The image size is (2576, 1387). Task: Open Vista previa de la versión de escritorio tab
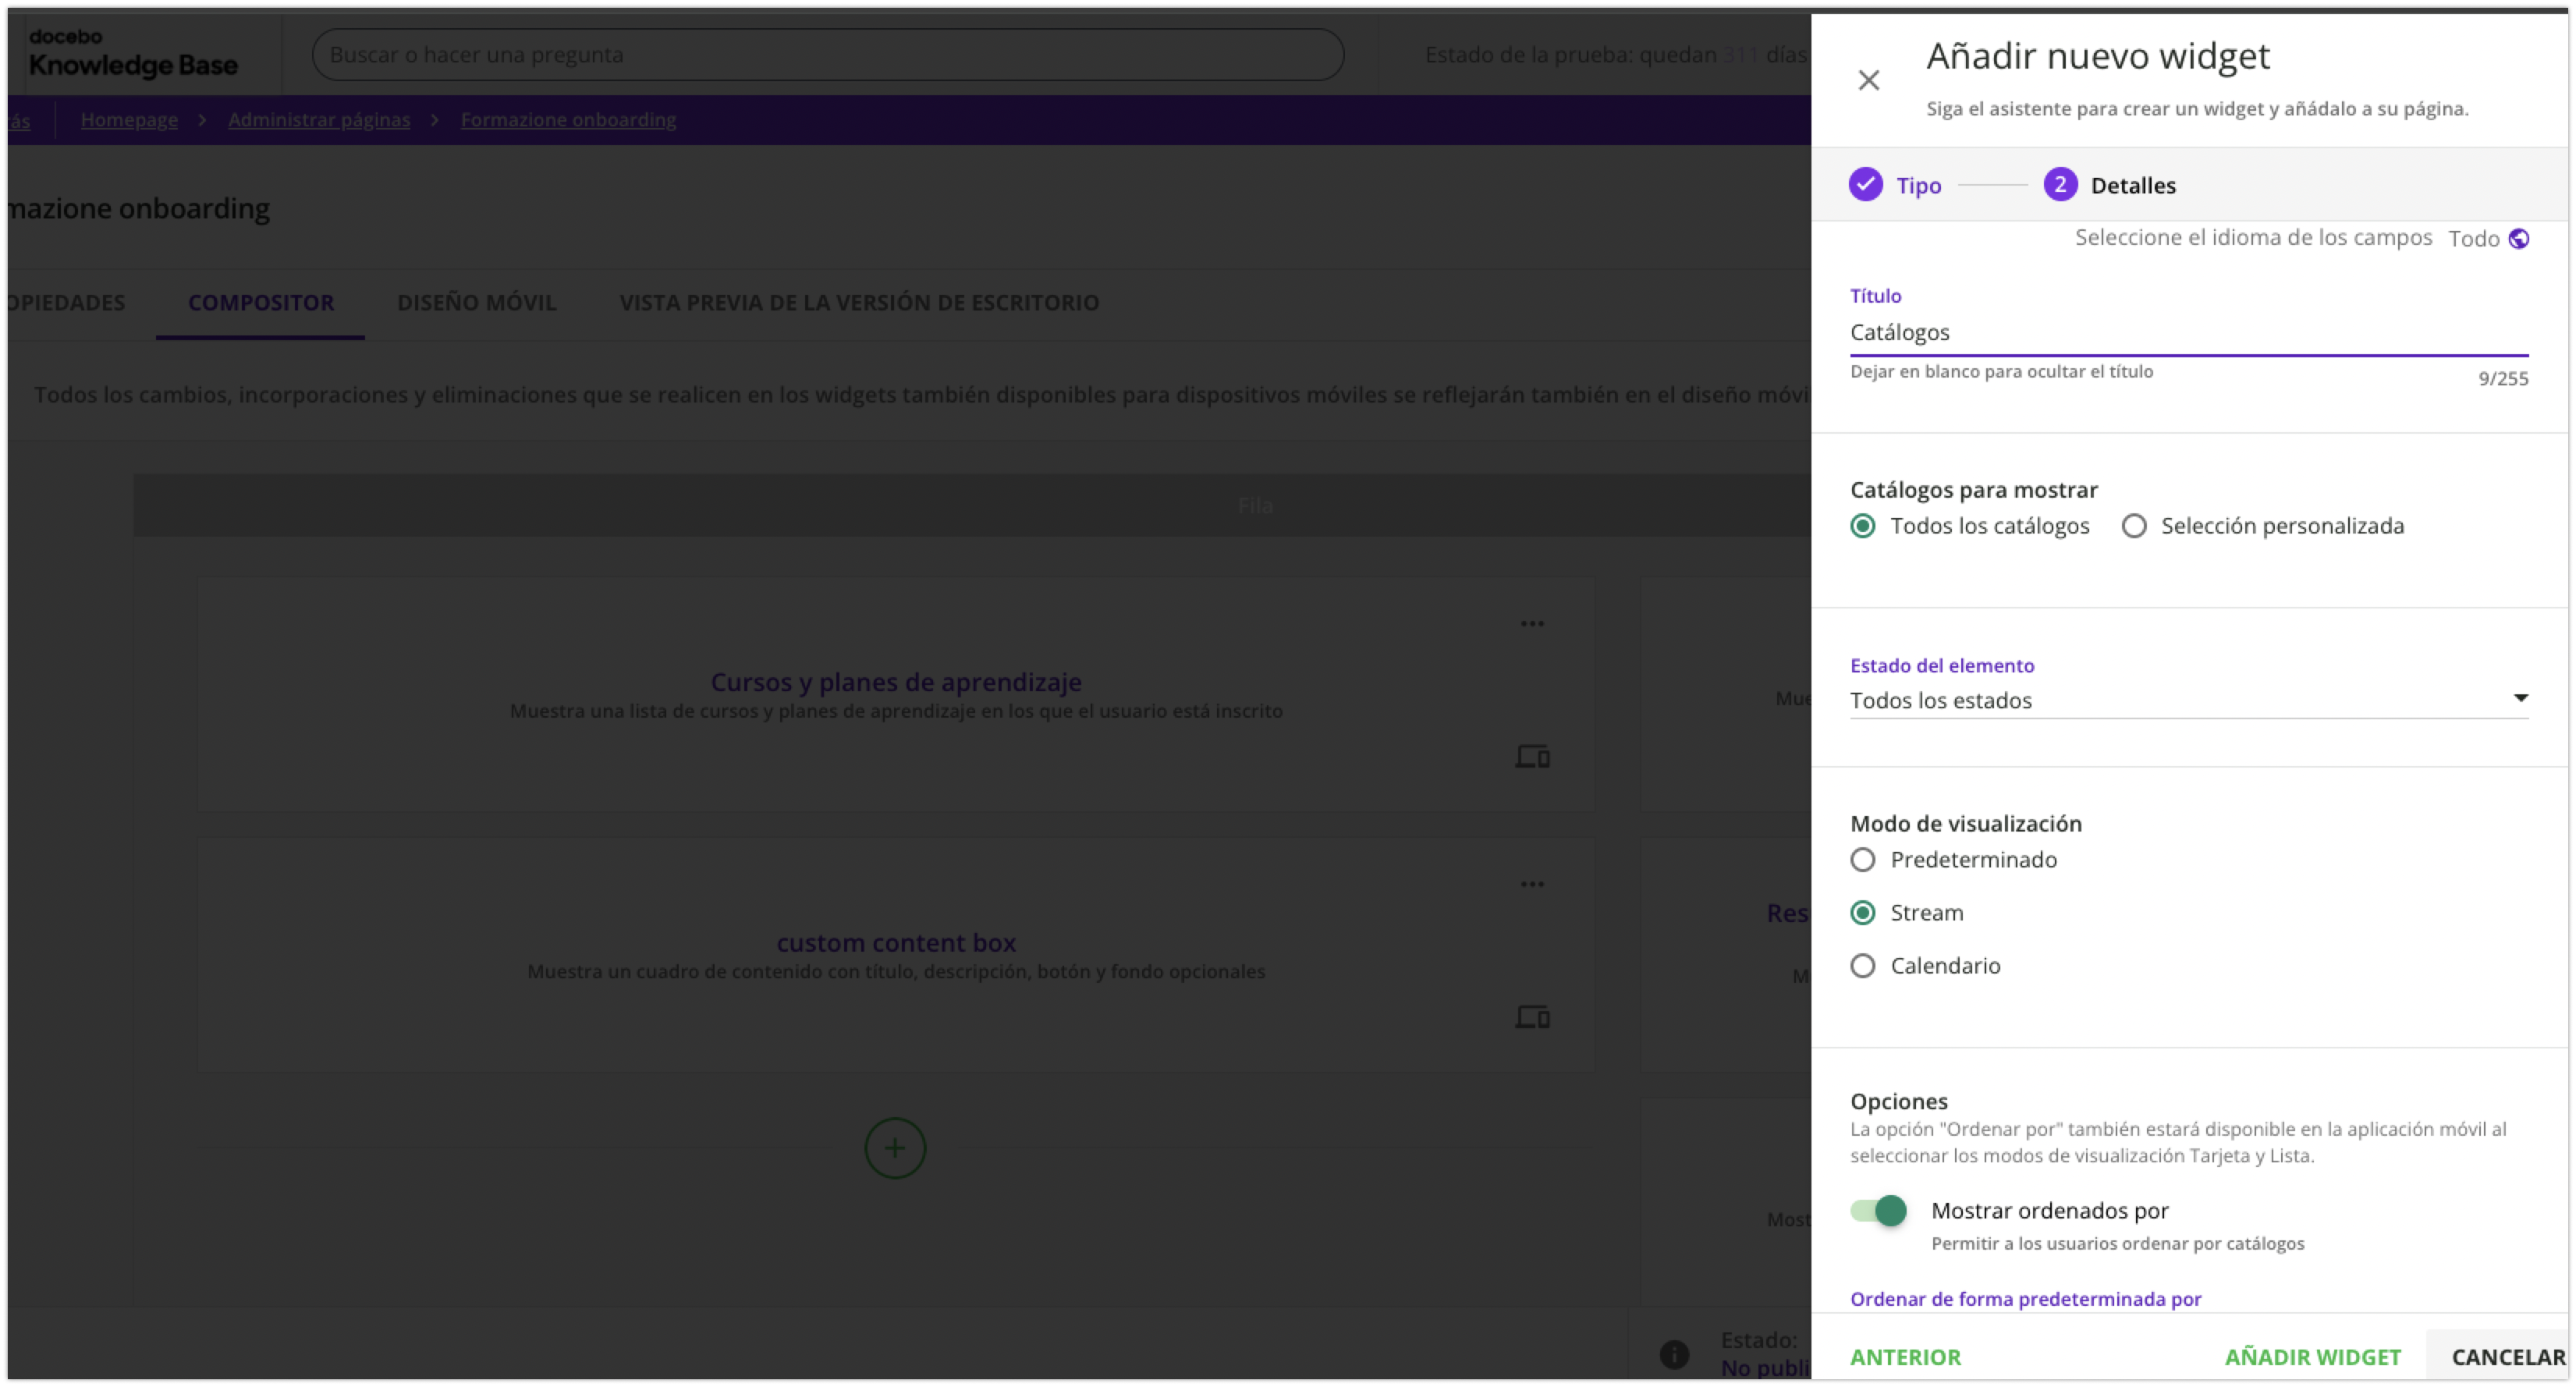tap(858, 302)
